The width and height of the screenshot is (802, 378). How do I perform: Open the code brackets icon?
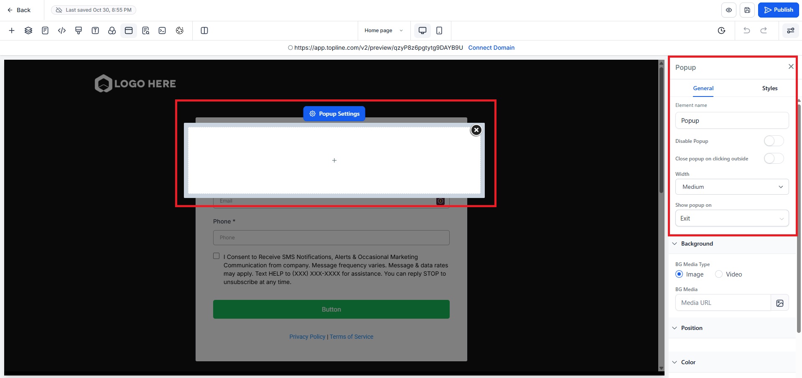[62, 30]
